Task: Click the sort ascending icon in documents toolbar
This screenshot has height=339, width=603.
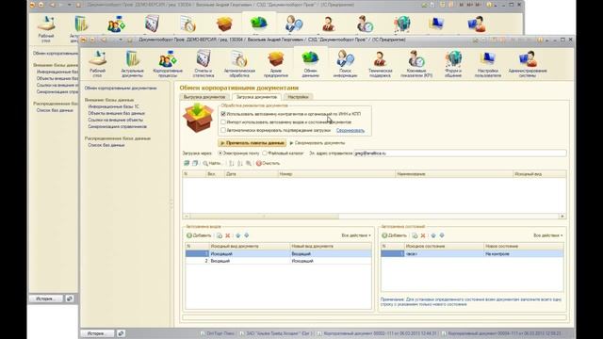Action: [x=231, y=163]
